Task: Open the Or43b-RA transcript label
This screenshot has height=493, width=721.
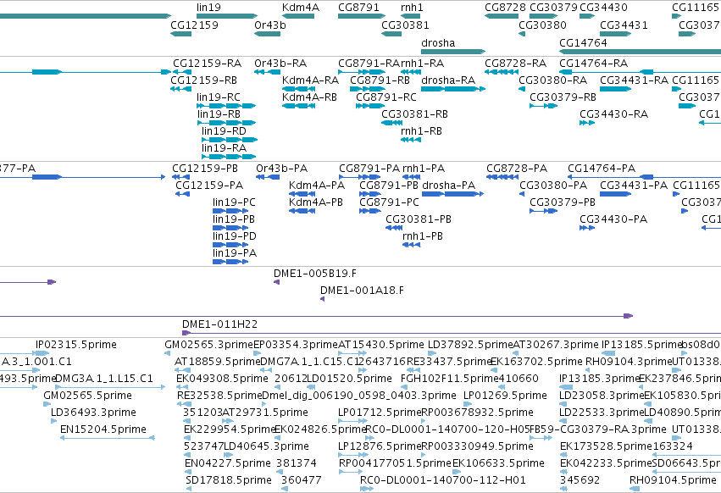Action: [x=280, y=63]
